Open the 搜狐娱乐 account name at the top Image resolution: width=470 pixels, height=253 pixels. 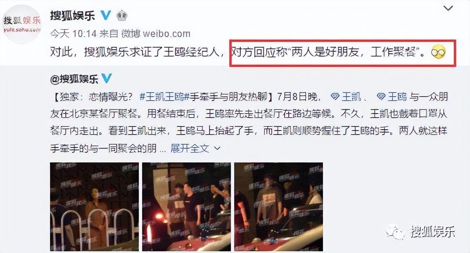(73, 15)
